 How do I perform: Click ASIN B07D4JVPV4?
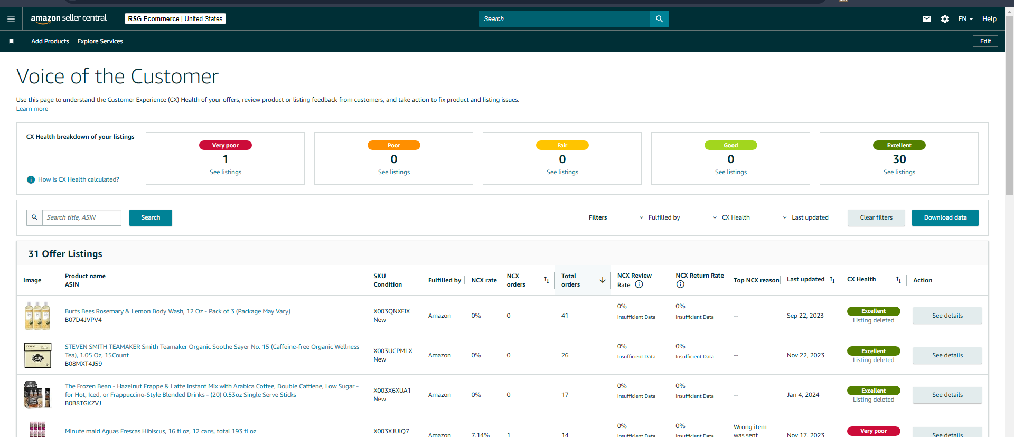coord(83,320)
